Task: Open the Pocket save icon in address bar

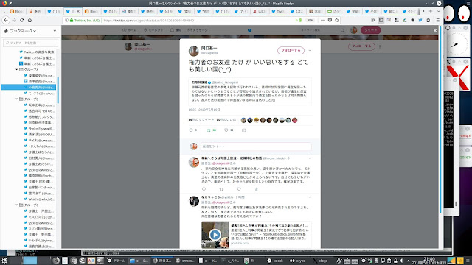Action: point(330,20)
